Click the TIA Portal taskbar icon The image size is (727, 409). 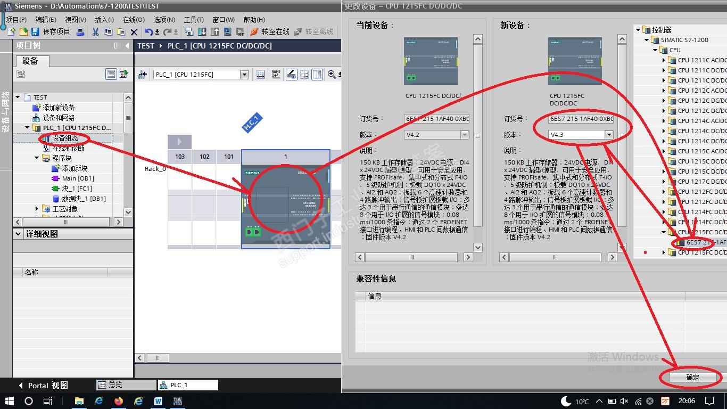coord(178,400)
